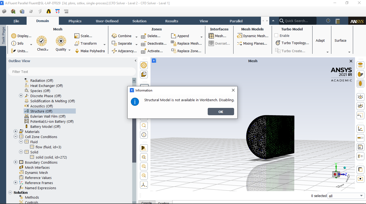The width and height of the screenshot is (366, 204).
Task: Close the Information dialog
Action: [233, 90]
